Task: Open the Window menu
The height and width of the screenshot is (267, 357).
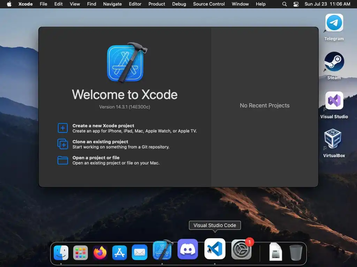Action: click(x=240, y=4)
